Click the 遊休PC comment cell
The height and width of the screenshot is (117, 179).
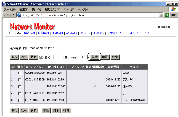pyautogui.click(x=135, y=86)
